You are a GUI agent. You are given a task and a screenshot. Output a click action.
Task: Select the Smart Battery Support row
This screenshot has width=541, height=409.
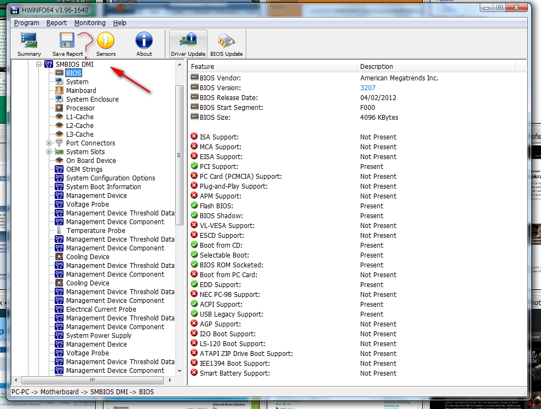click(x=358, y=373)
